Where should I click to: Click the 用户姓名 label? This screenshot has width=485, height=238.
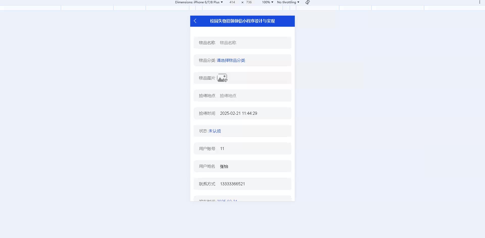coord(207,166)
